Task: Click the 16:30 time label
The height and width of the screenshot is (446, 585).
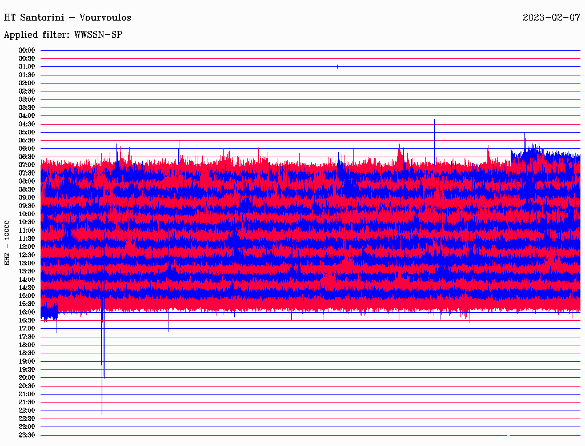Action: click(27, 321)
